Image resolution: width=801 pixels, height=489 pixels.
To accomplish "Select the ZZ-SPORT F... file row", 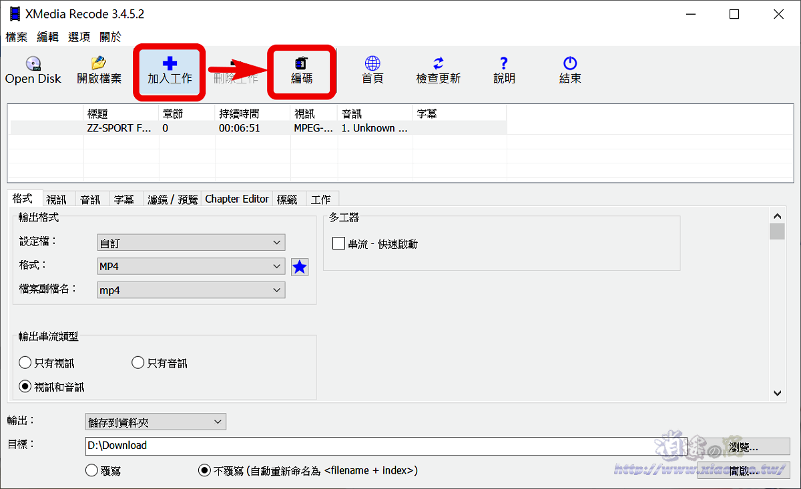I will tap(258, 127).
